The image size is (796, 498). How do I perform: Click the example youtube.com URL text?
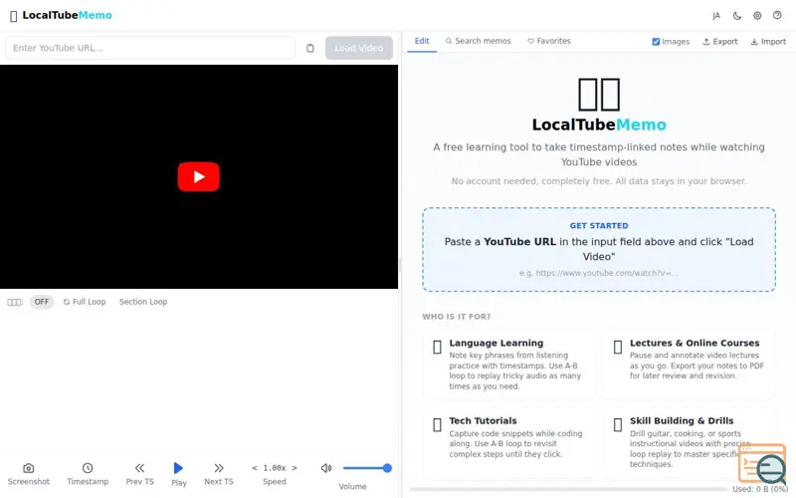point(599,273)
